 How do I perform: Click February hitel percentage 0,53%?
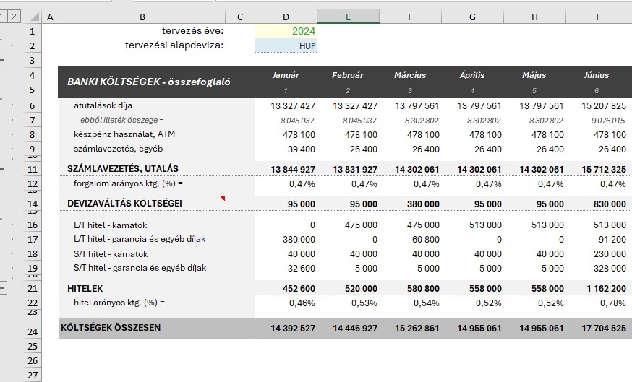[x=364, y=303]
